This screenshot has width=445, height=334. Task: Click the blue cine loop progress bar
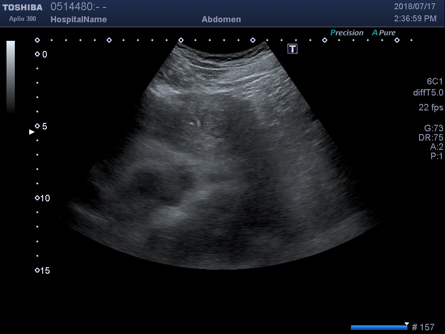pyautogui.click(x=379, y=328)
